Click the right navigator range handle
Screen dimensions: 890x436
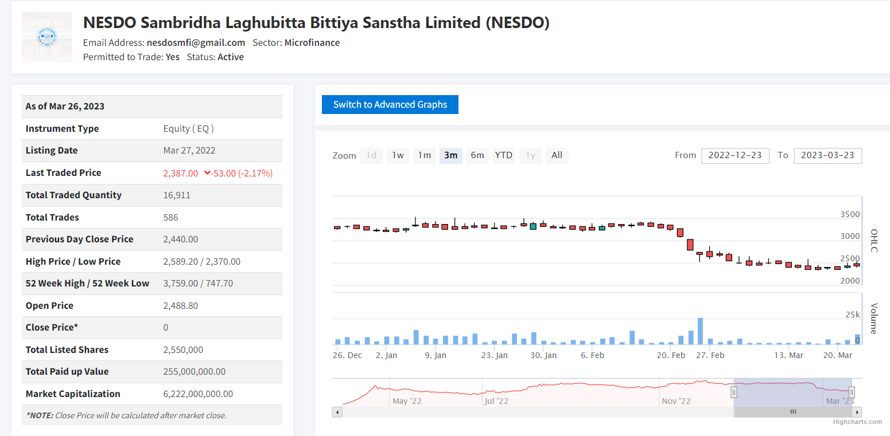(852, 392)
